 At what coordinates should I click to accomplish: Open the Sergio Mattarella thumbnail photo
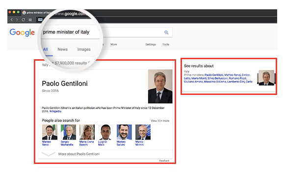[x=68, y=132]
